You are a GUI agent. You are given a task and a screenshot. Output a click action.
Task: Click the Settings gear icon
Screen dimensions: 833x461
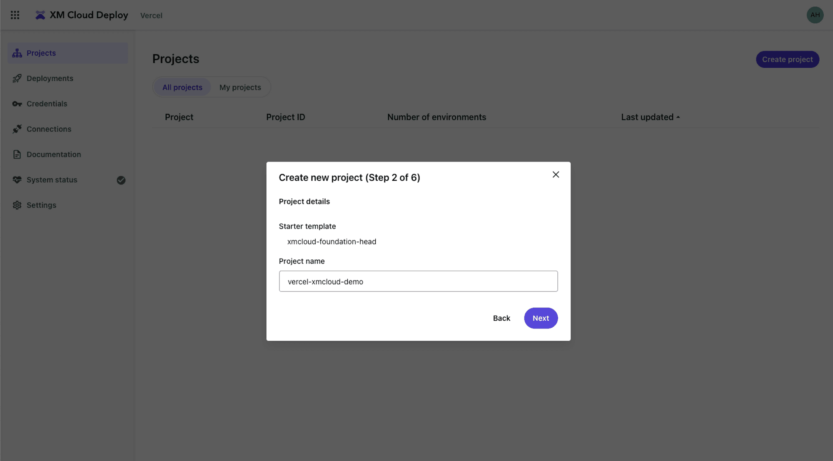(x=17, y=205)
